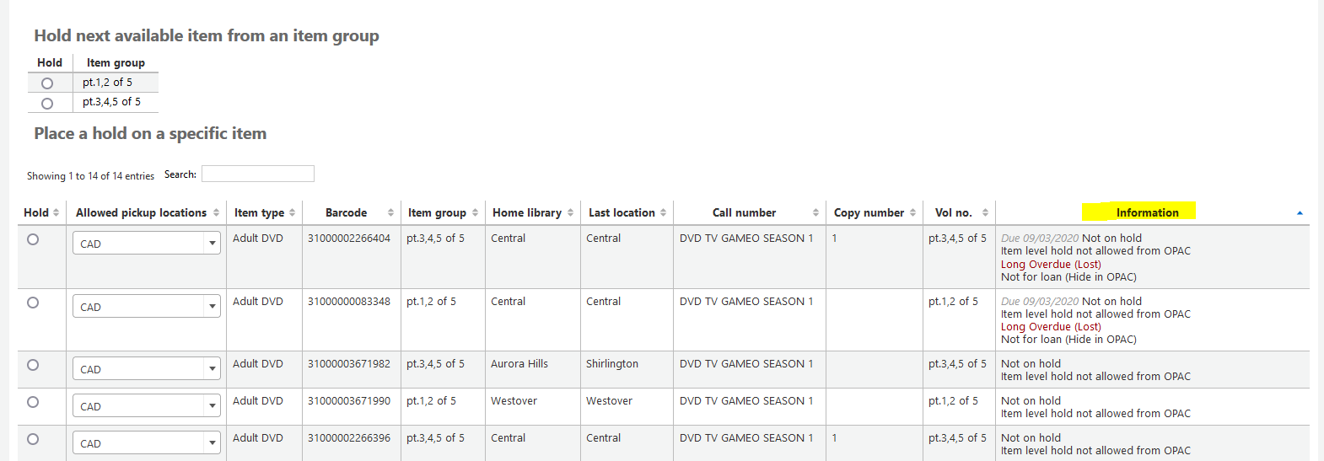Open pickup location dropdown for barcode 31000002266404
Screen dimensions: 1324x461
[147, 244]
